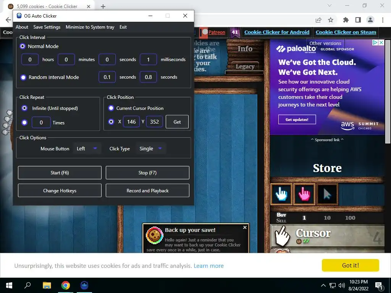Click the share page icon in Chrome

tap(318, 20)
